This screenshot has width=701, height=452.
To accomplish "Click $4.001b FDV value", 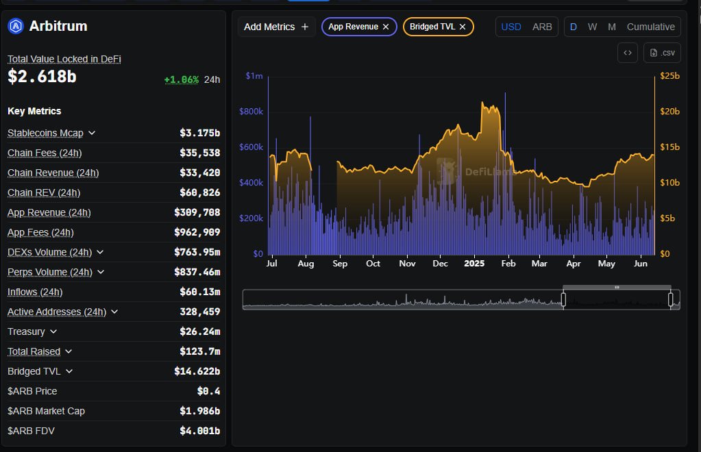I will 200,431.
